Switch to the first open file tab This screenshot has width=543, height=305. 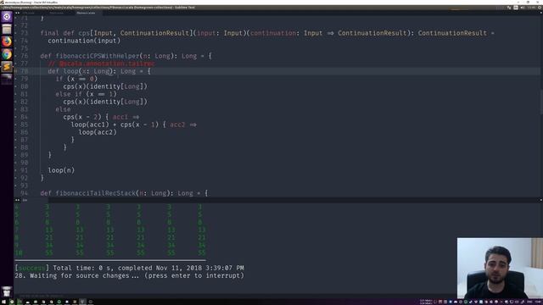[29, 13]
